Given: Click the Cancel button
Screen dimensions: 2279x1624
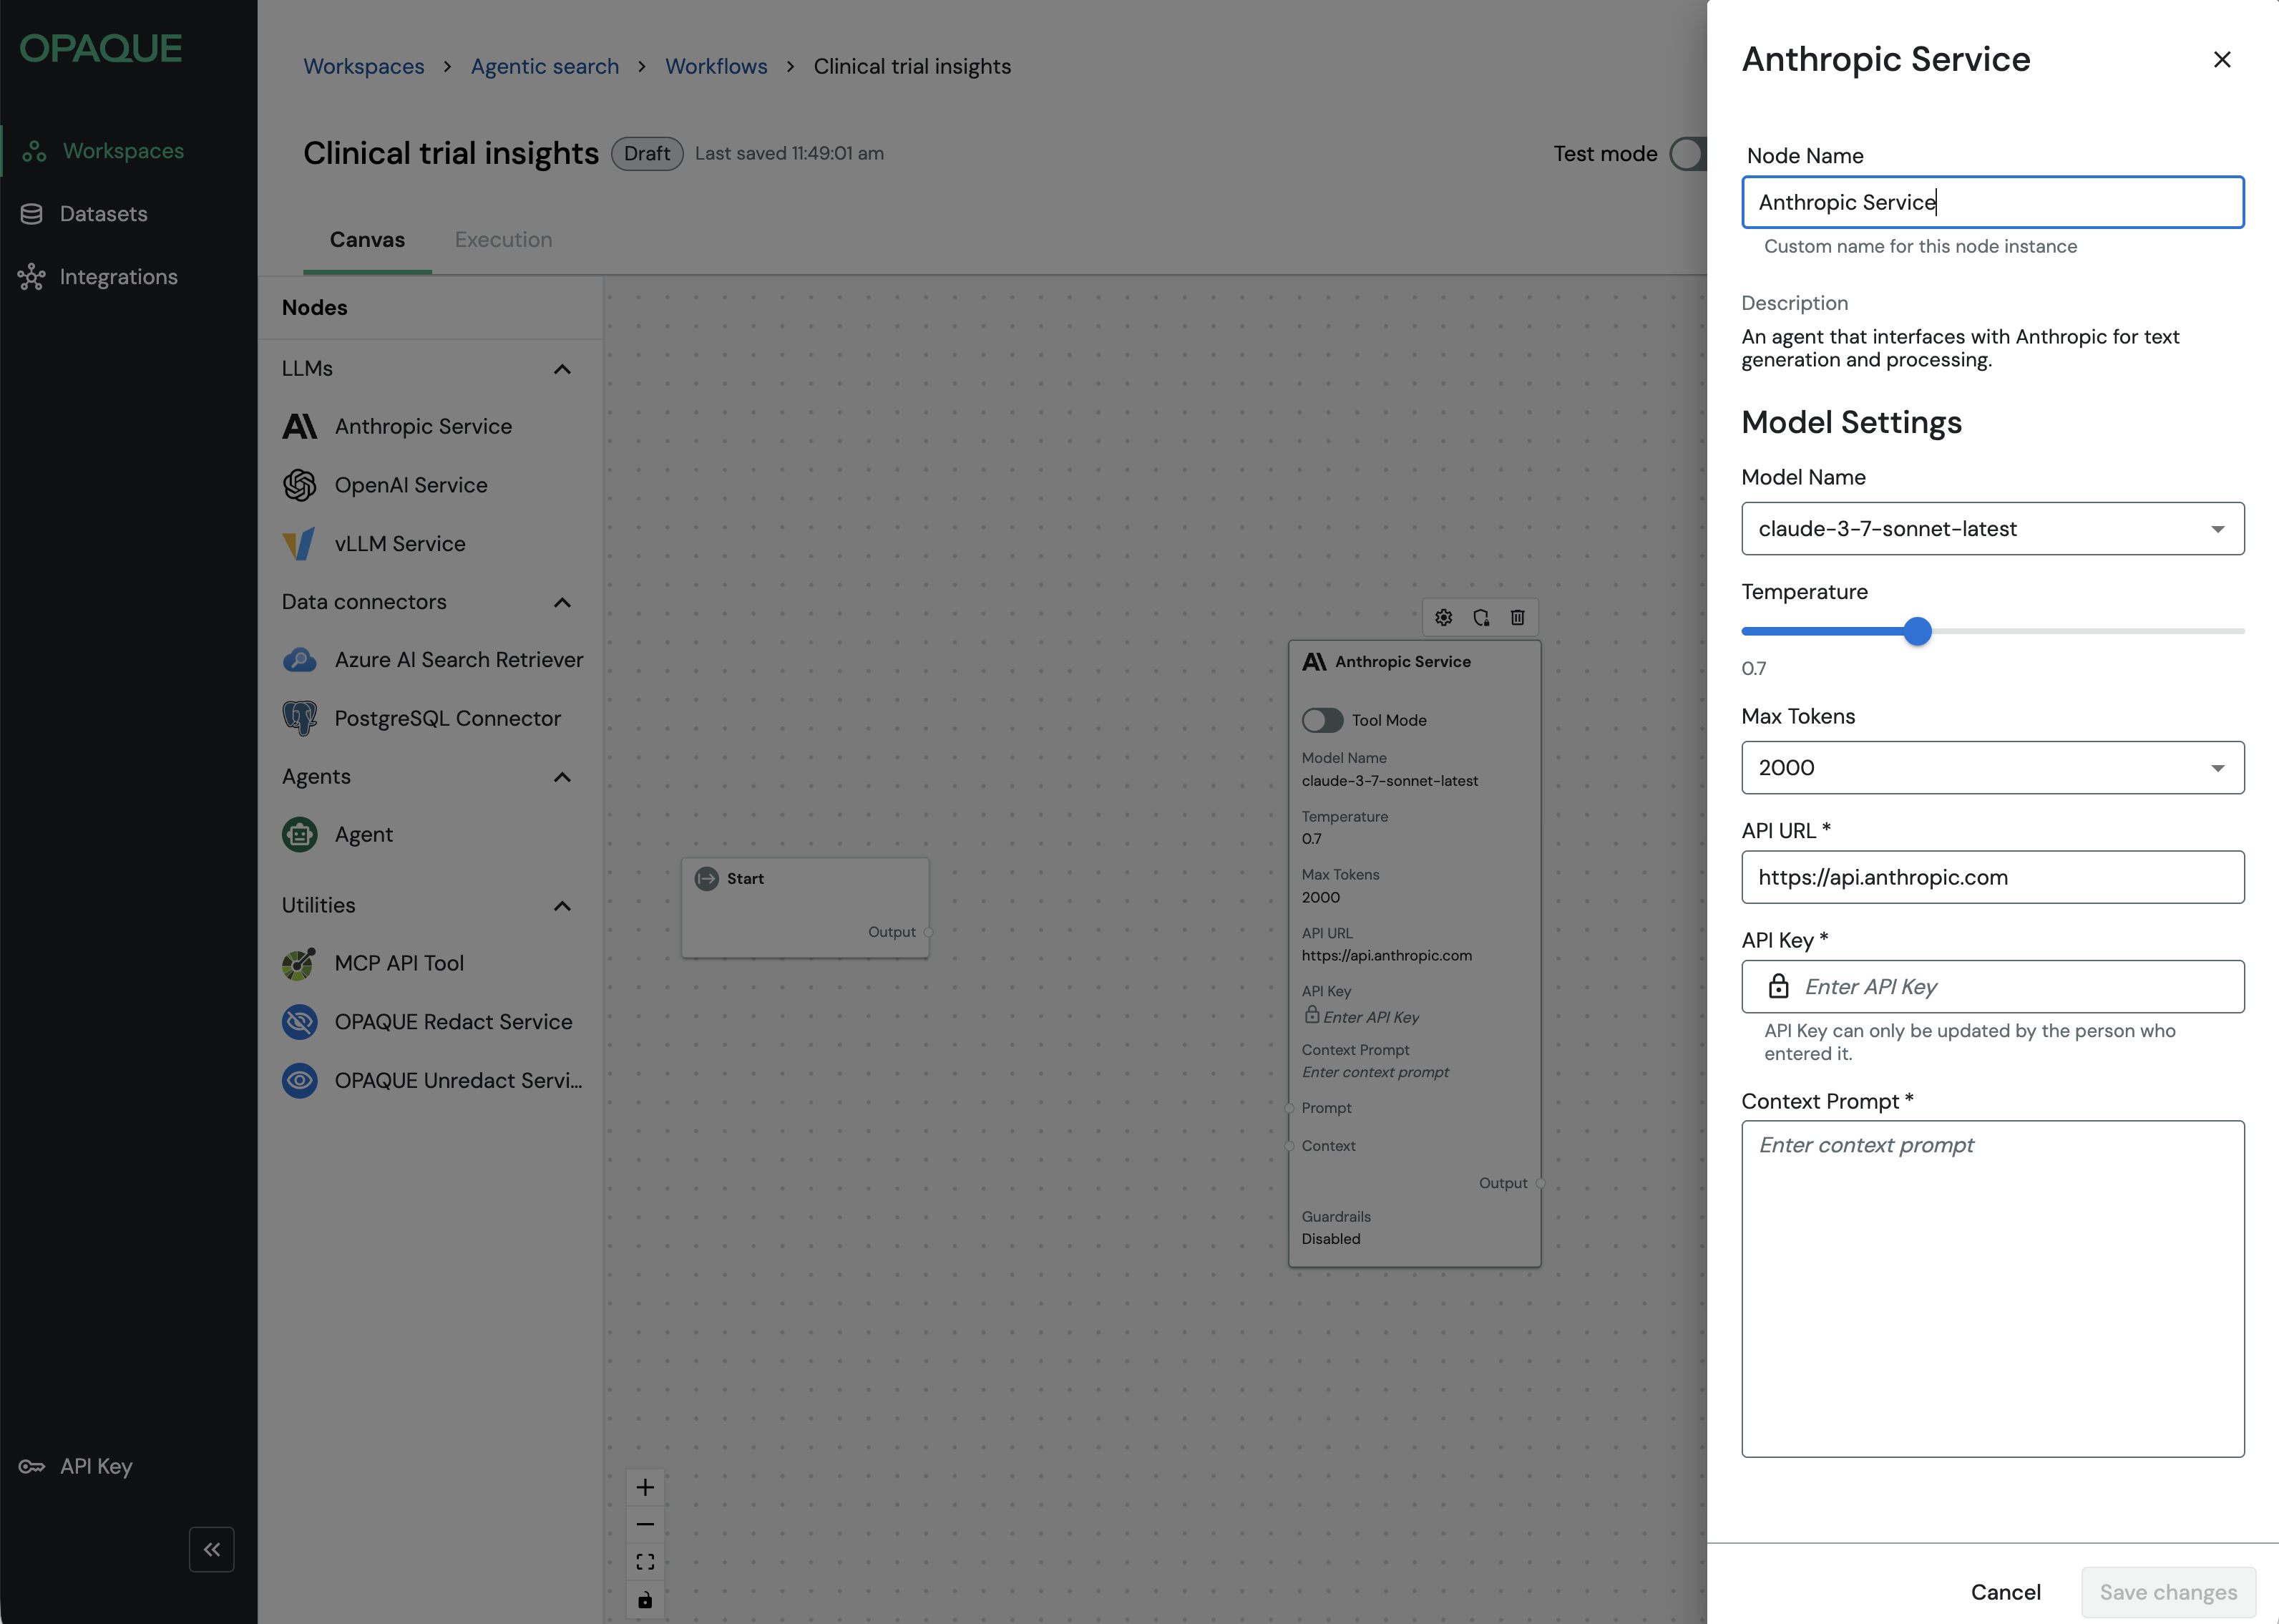Looking at the screenshot, I should click(2005, 1592).
